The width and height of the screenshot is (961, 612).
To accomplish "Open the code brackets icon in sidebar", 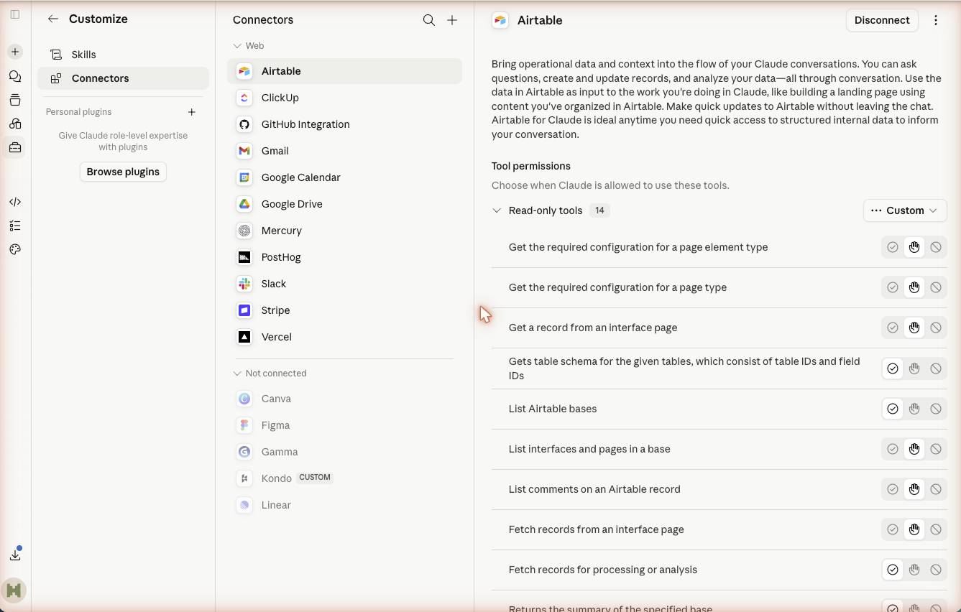I will pos(15,202).
